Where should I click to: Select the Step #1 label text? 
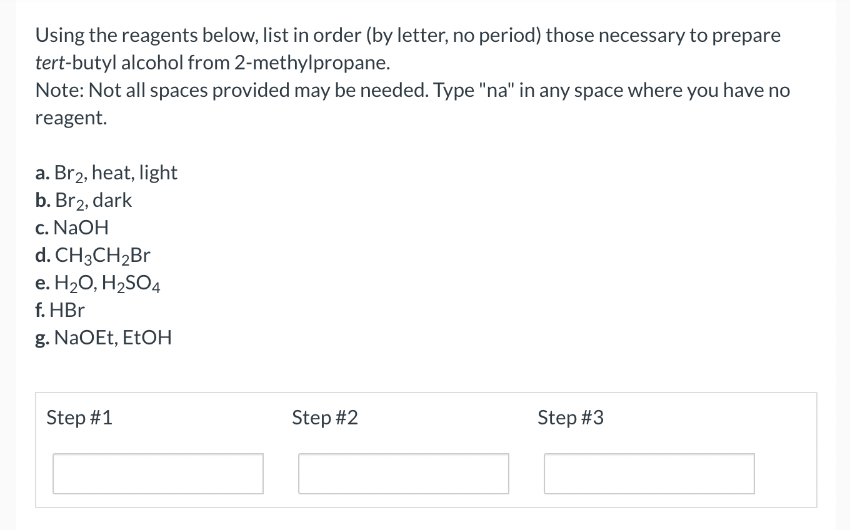coord(79,417)
